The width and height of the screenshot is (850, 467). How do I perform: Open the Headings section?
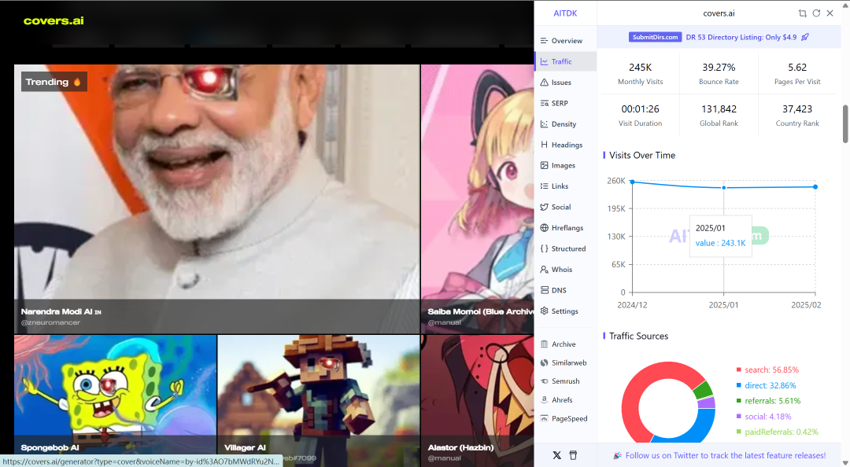[x=565, y=145]
